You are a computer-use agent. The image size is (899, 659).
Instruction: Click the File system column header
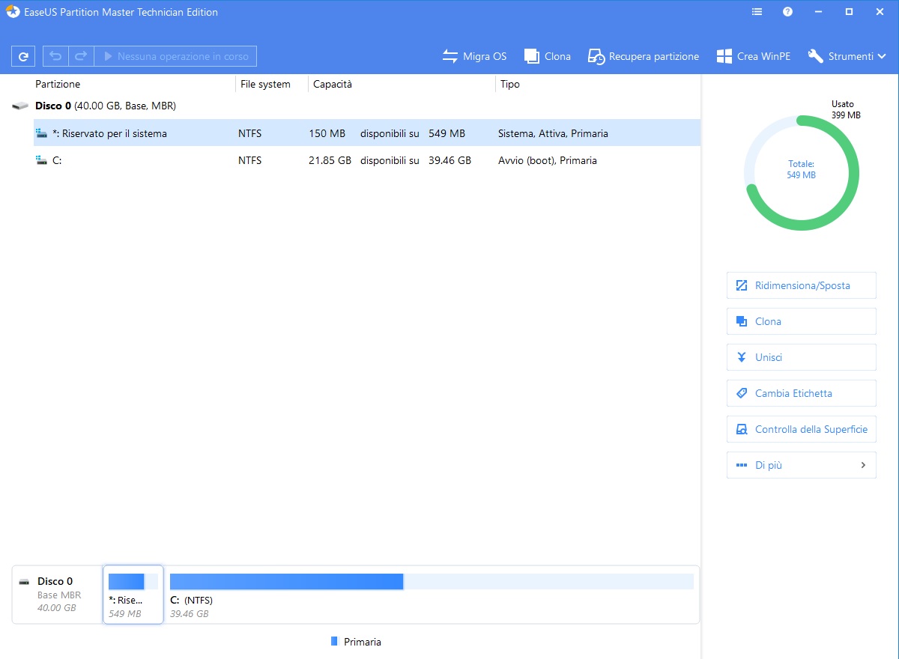coord(265,84)
